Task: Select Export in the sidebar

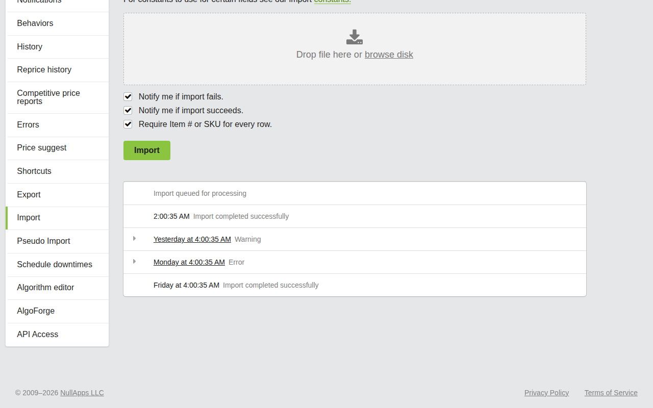Action: [x=29, y=194]
